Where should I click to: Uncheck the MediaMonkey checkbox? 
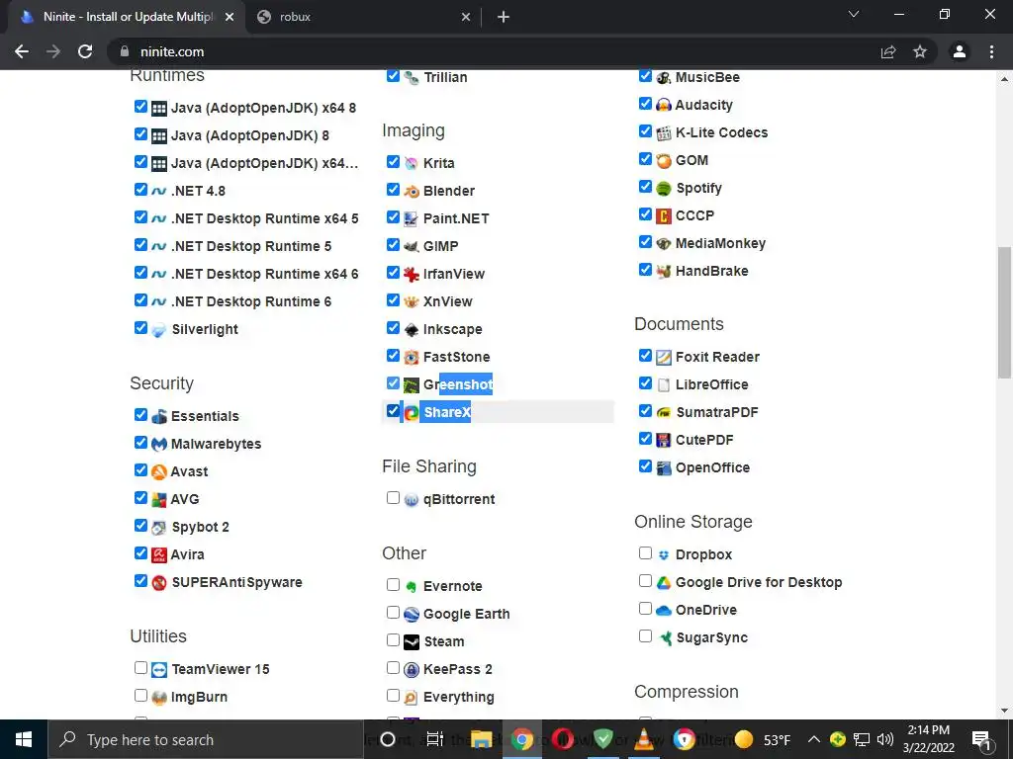click(x=645, y=241)
